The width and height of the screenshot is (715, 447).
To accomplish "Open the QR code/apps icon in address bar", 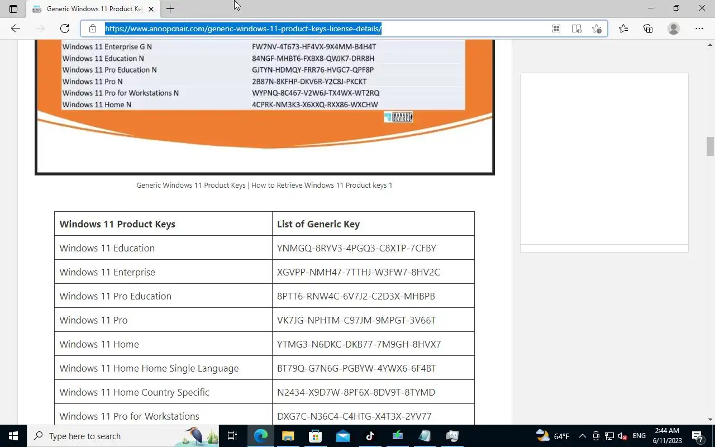I will click(556, 28).
